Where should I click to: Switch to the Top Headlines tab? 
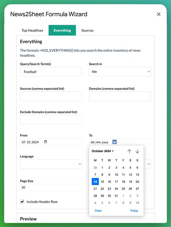tap(32, 30)
